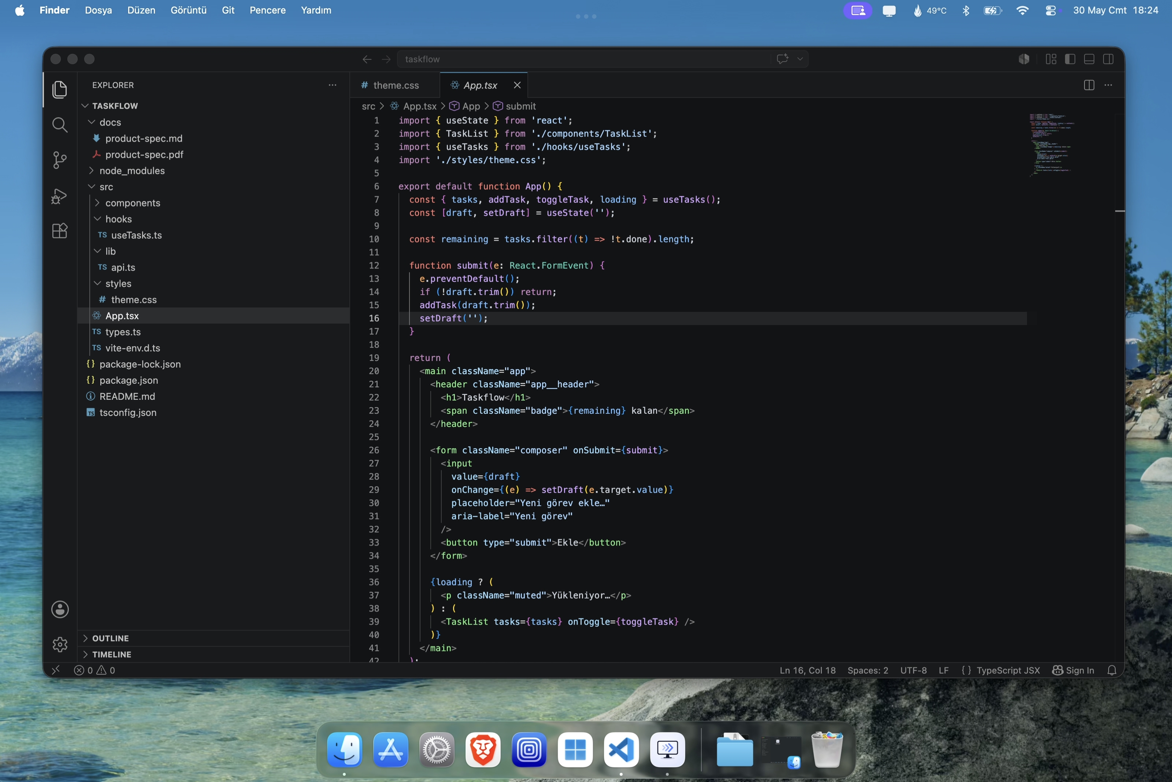Open the remote window status icon

point(56,670)
